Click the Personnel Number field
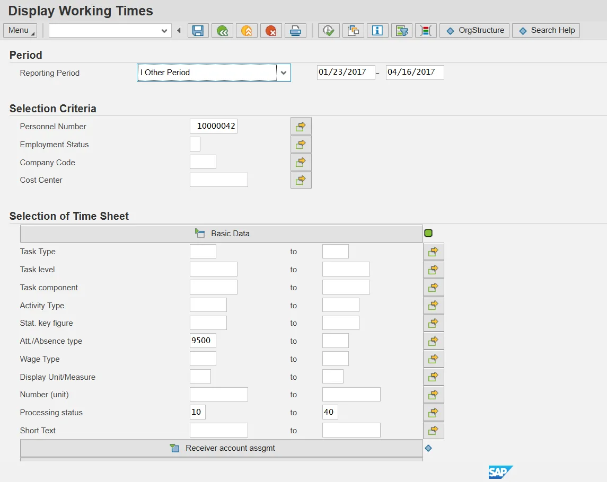Image resolution: width=607 pixels, height=482 pixels. 213,126
